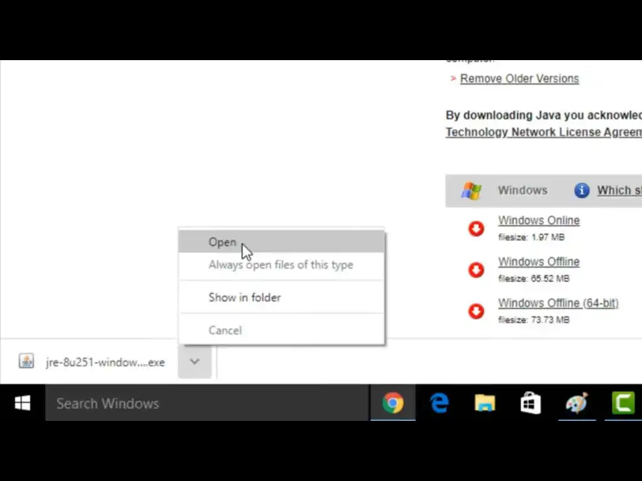Launch Microsoft Edge from the taskbar

coord(439,403)
